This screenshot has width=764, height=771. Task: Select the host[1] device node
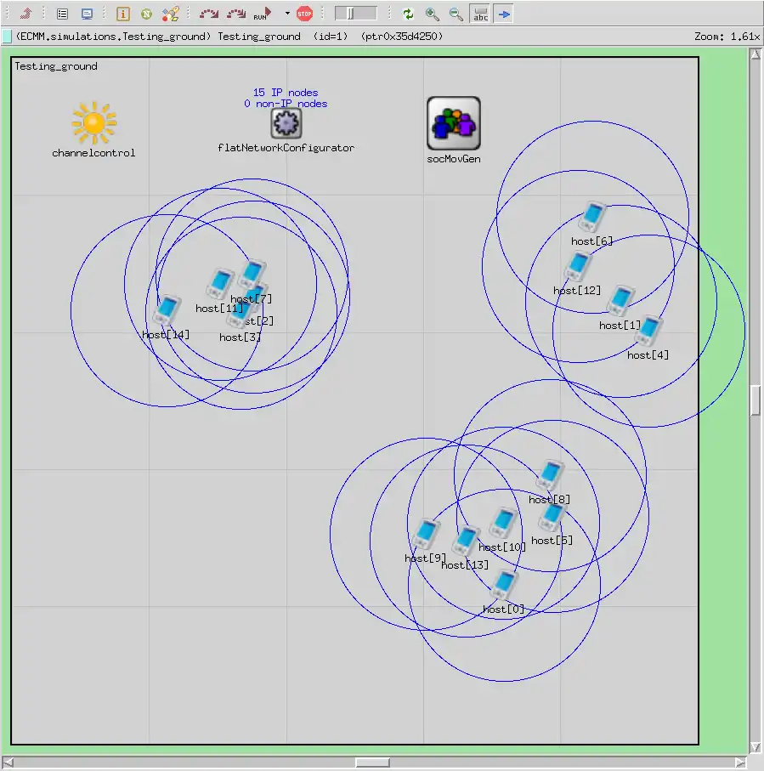pyautogui.click(x=621, y=300)
